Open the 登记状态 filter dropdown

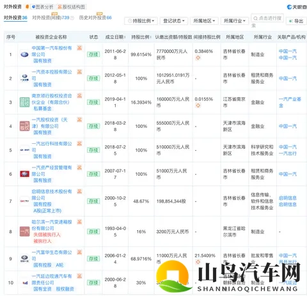coord(173,21)
